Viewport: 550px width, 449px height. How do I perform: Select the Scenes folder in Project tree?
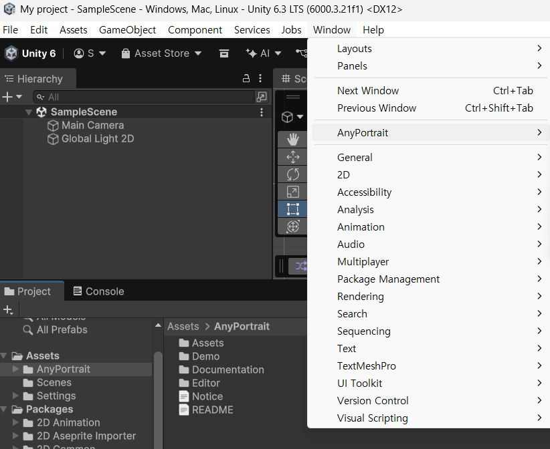pyautogui.click(x=54, y=382)
